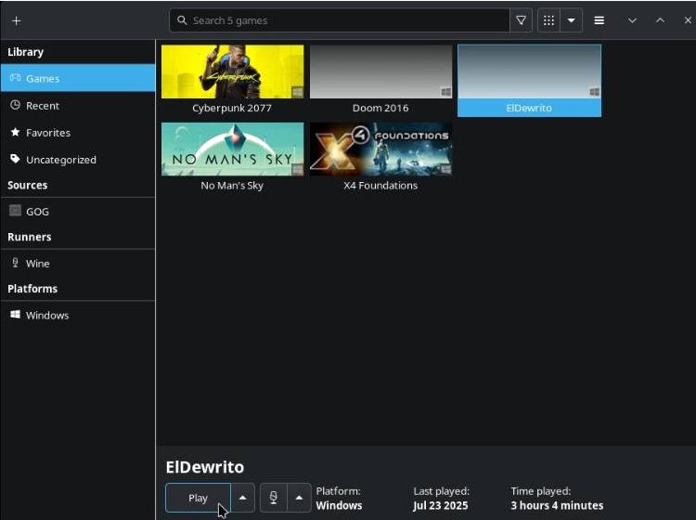Image resolution: width=696 pixels, height=520 pixels.
Task: Click the Windows badge on X4 Foundations cover
Action: pos(445,169)
